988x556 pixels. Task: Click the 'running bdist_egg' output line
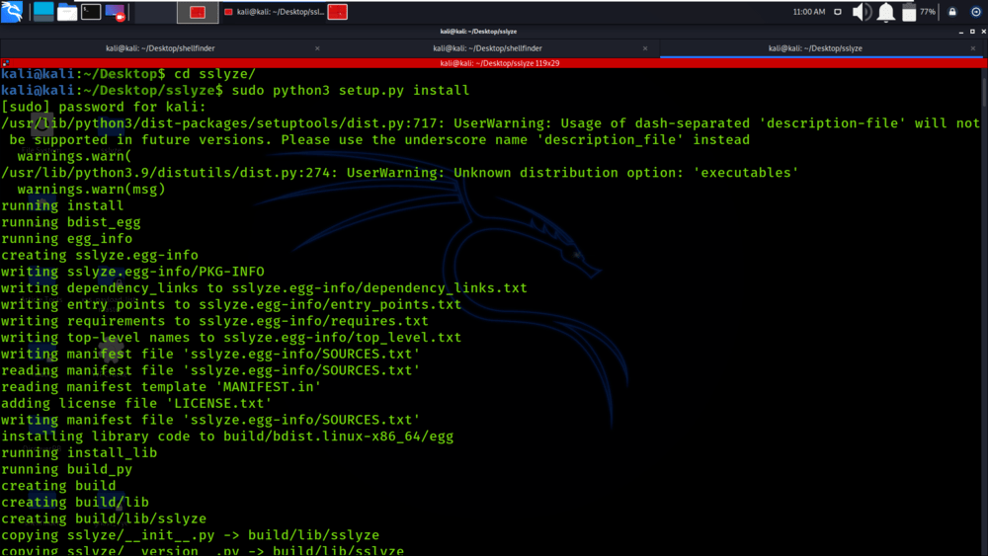(70, 222)
